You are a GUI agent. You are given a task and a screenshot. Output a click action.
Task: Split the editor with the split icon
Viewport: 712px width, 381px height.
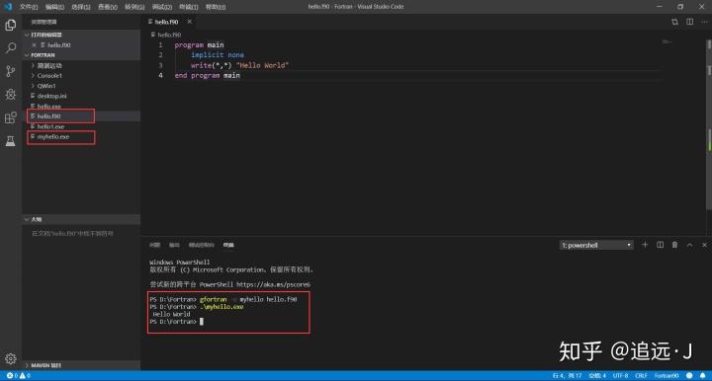point(690,22)
